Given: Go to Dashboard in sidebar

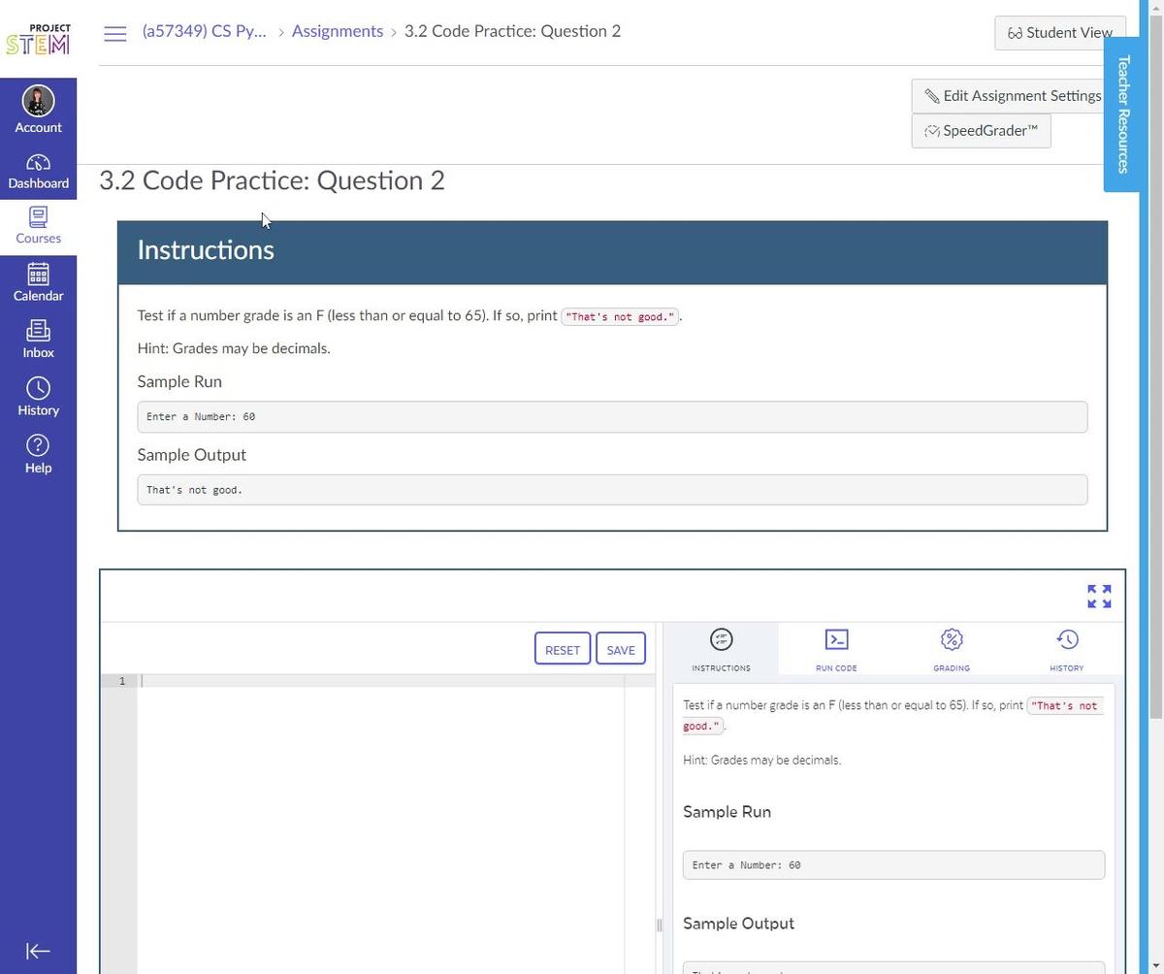Looking at the screenshot, I should click(x=38, y=172).
